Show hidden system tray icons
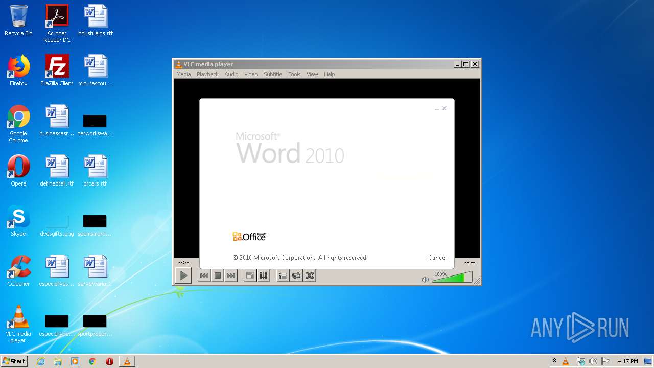Image resolution: width=654 pixels, height=368 pixels. (554, 361)
